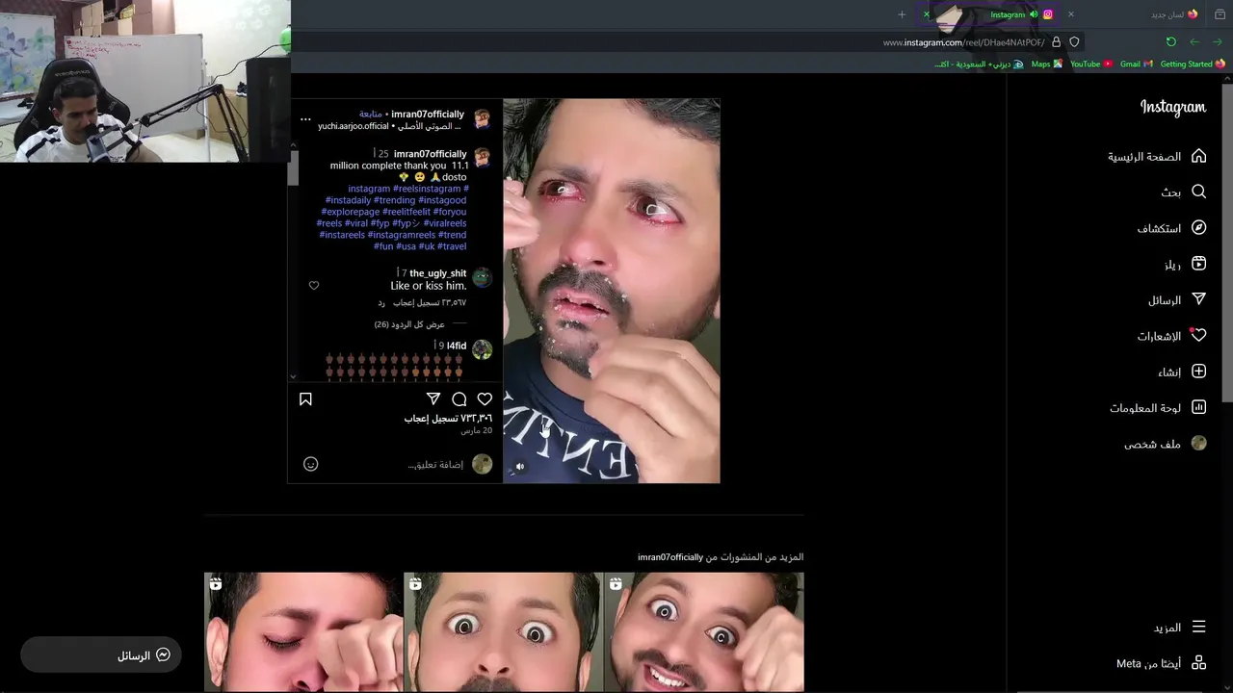Open floating Messages (الرسائل) messenger button

click(101, 655)
